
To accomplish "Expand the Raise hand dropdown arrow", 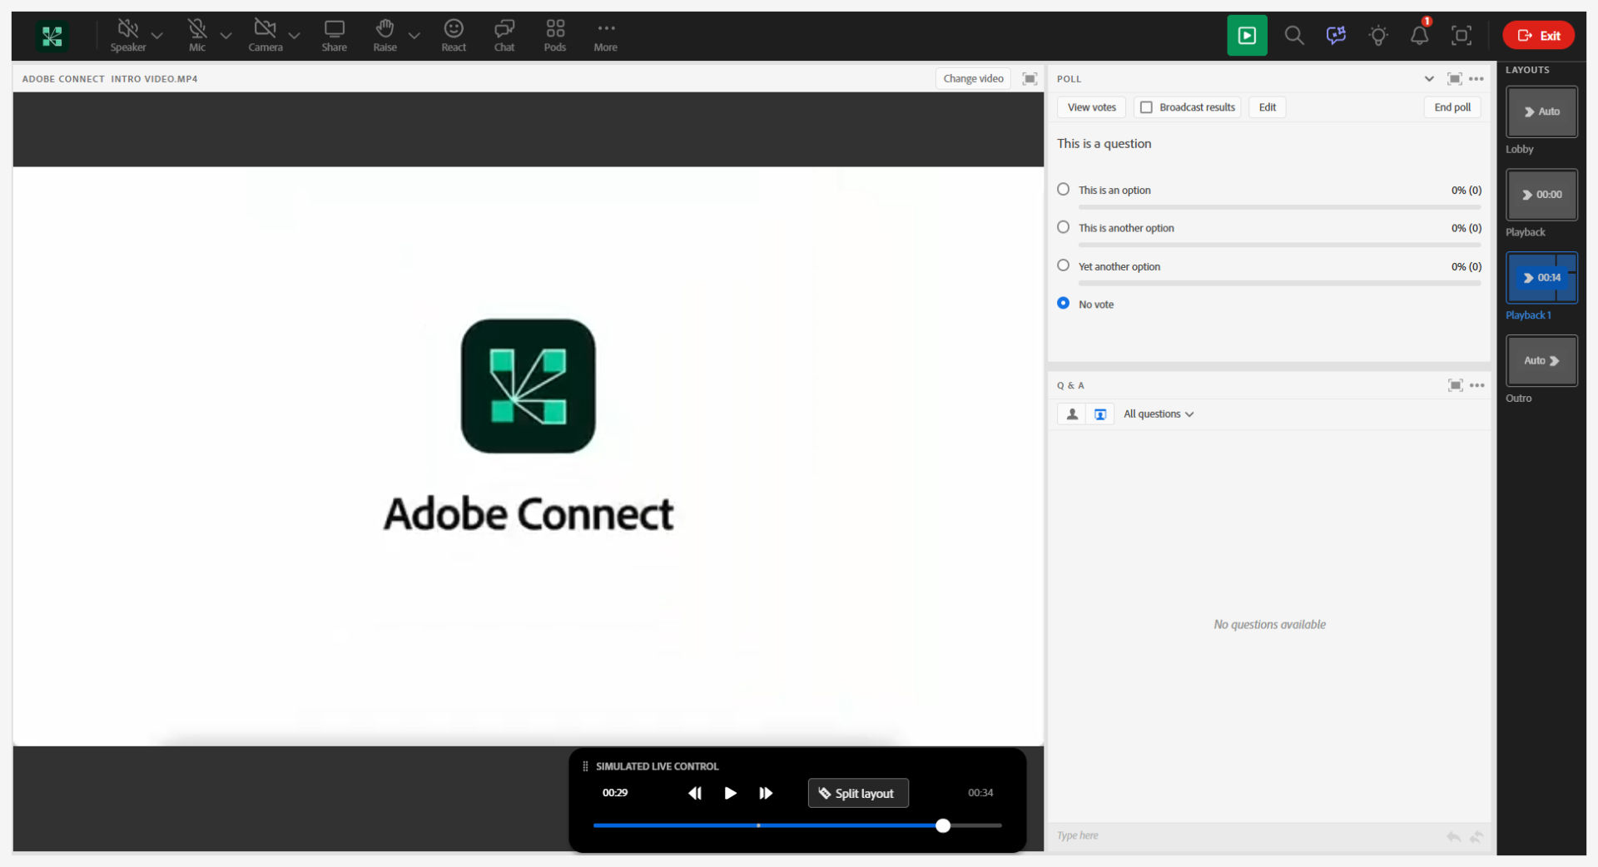I will [414, 36].
